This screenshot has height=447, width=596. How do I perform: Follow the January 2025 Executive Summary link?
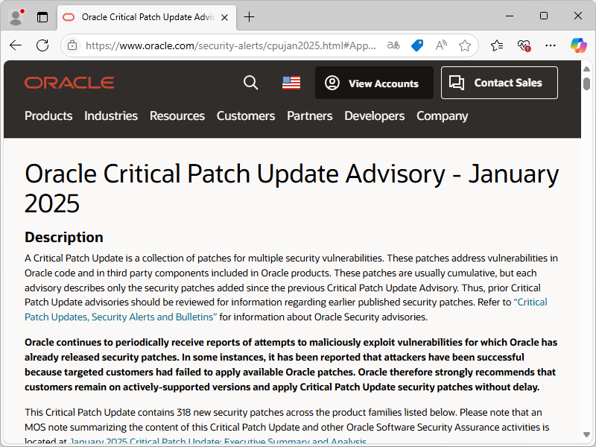pos(219,440)
